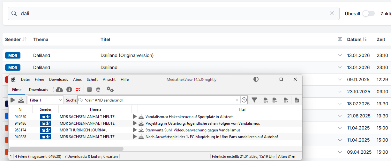Viewport: 391px width, 161px height.
Task: Toggle the dark mode contrast icon
Action: coord(256,80)
